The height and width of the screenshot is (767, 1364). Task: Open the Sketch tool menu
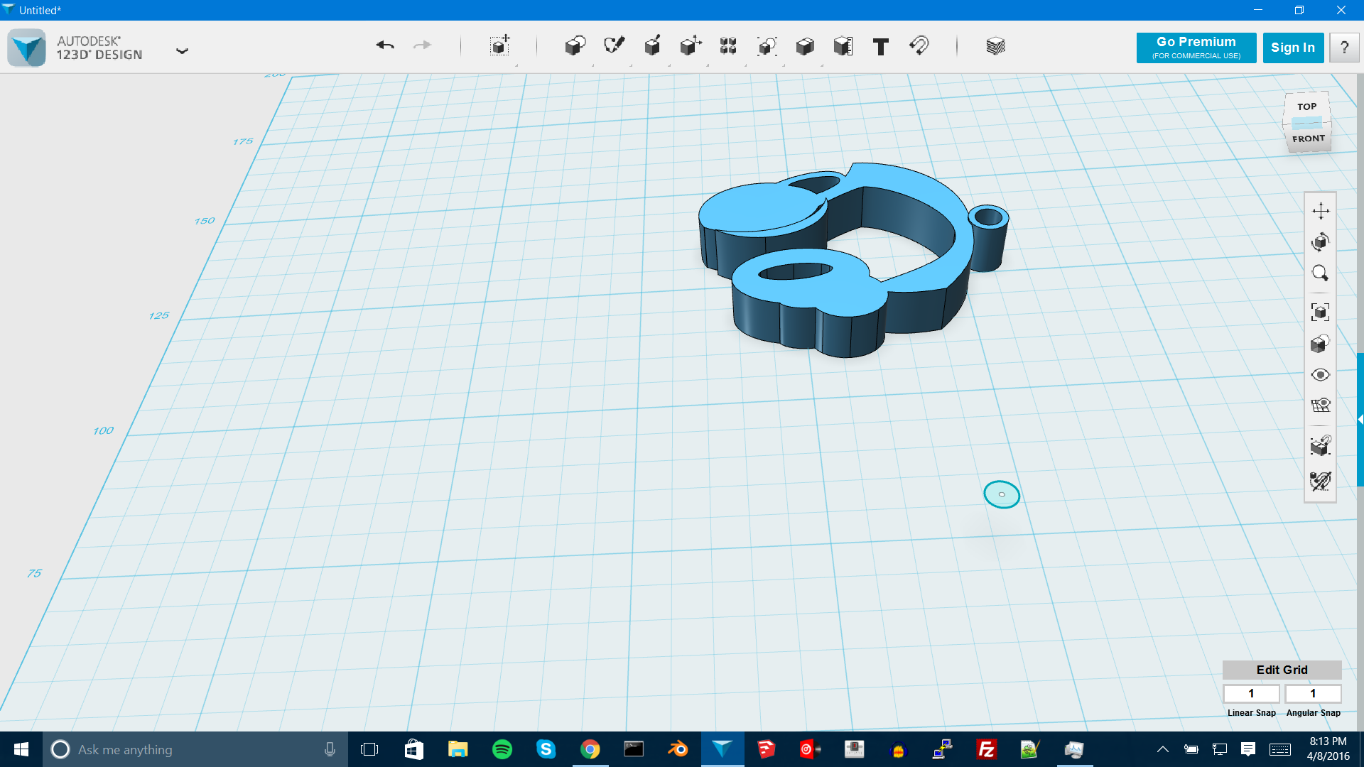614,46
